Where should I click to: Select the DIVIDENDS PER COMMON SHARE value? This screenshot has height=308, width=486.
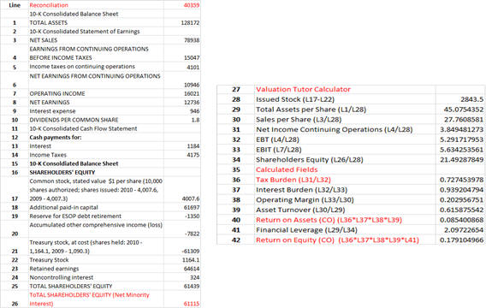[182, 120]
